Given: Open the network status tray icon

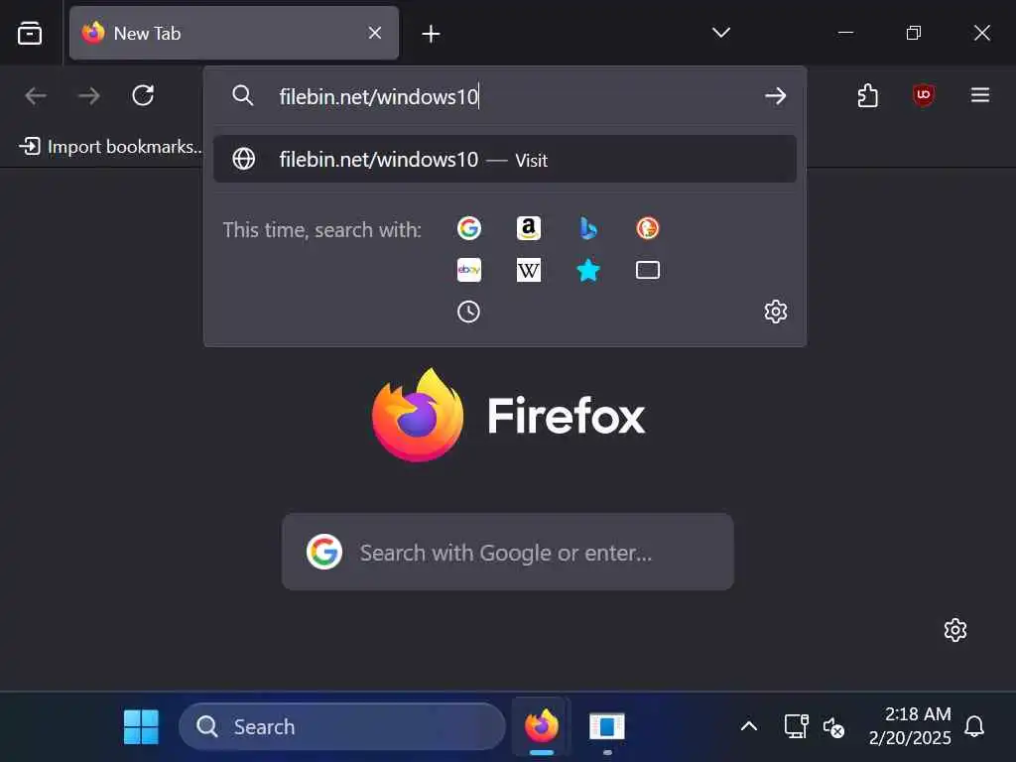Looking at the screenshot, I should point(796,726).
